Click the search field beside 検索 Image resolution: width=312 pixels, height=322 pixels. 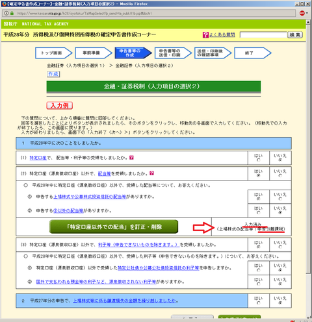point(263,35)
